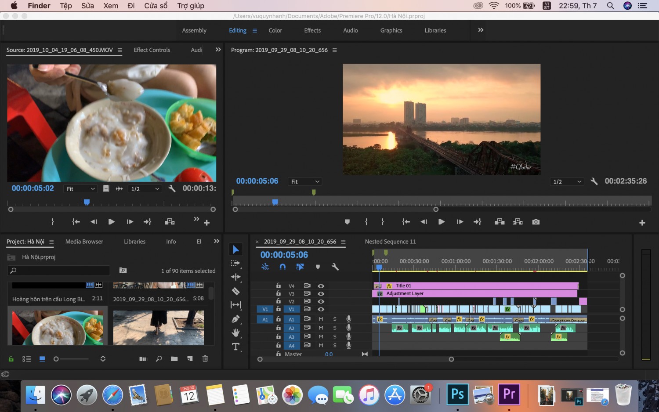Open Program monitor wrench settings
The image size is (659, 412).
coord(594,181)
